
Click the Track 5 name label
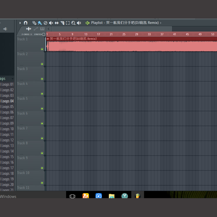tap(23, 98)
